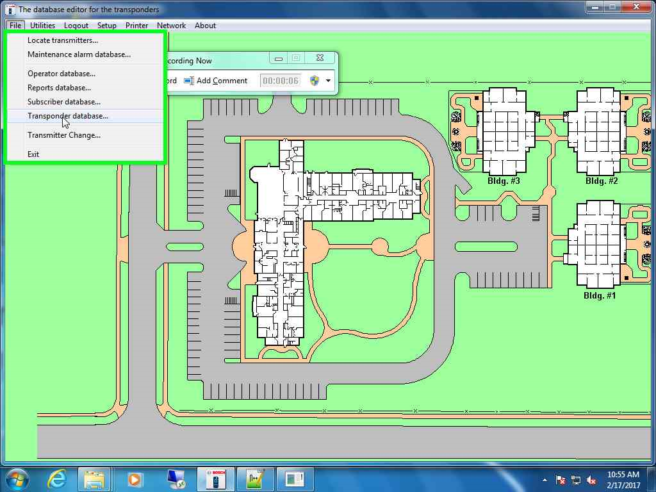Screen dimensions: 656x492
Task: Click the Add Comment button
Action: (216, 81)
